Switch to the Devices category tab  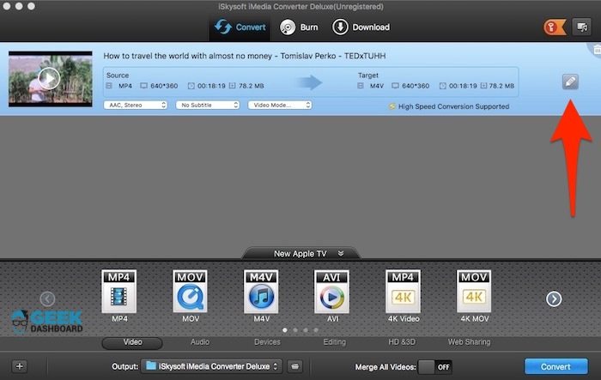267,341
